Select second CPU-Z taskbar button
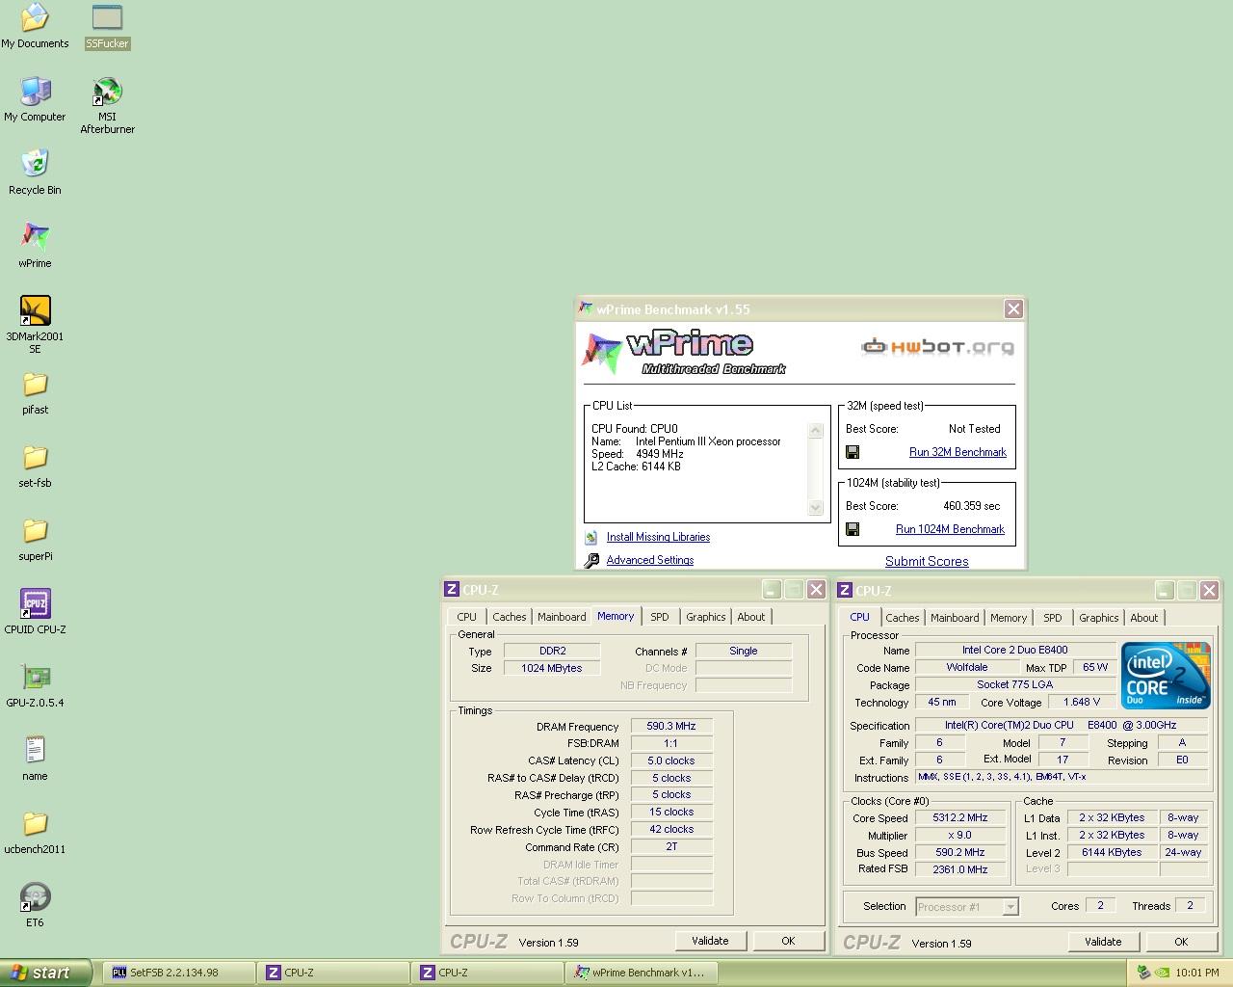Image resolution: width=1233 pixels, height=987 pixels. tap(488, 973)
